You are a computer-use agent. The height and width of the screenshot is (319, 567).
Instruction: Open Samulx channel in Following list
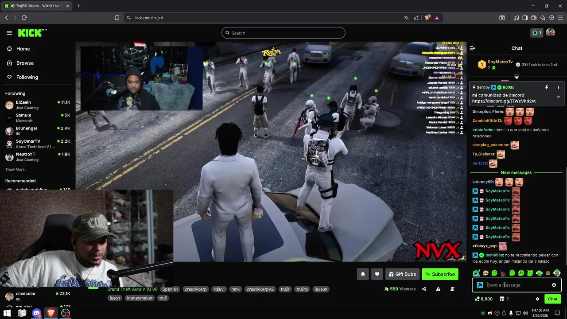coord(38,118)
